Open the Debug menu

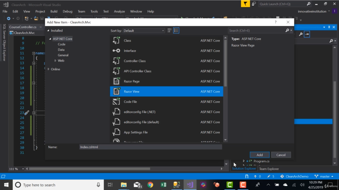[68, 11]
